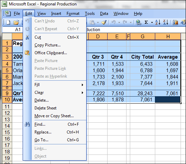The image size is (186, 164).
Task: Click the Sort Ascending A-Z icon
Action: pyautogui.click(x=158, y=22)
